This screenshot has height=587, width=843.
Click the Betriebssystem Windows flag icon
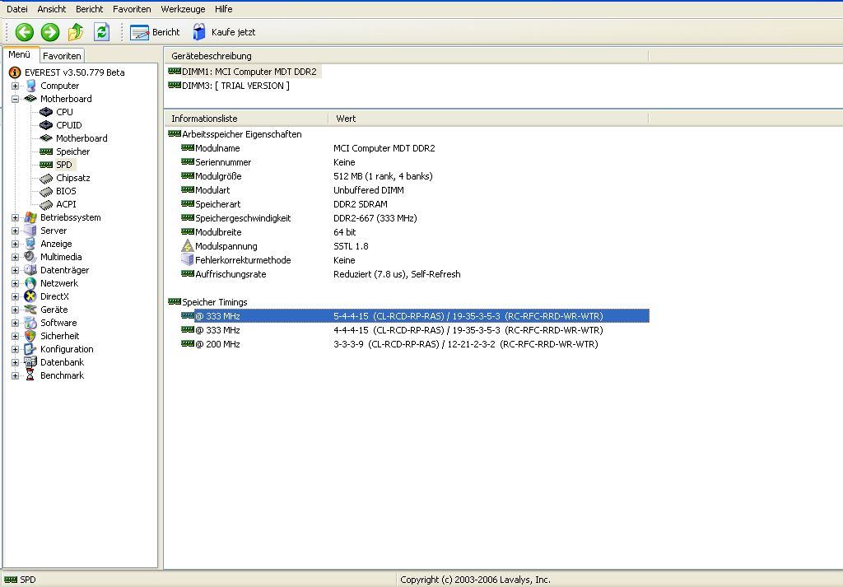(x=30, y=217)
